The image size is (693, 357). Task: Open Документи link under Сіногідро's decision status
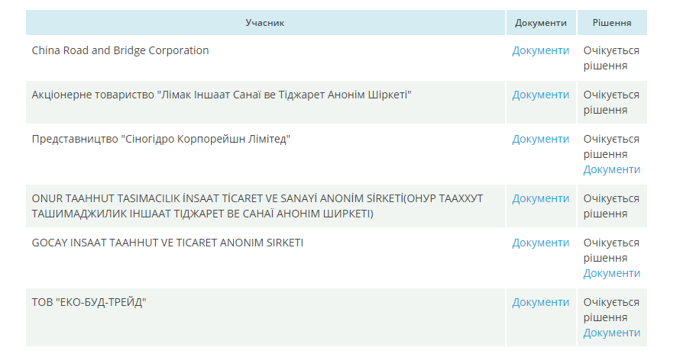(x=611, y=169)
